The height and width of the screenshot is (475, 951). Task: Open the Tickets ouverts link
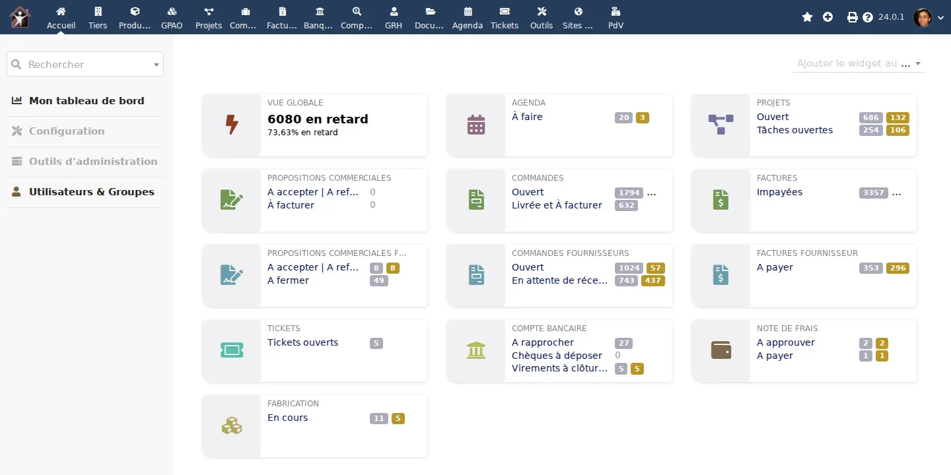click(x=302, y=342)
